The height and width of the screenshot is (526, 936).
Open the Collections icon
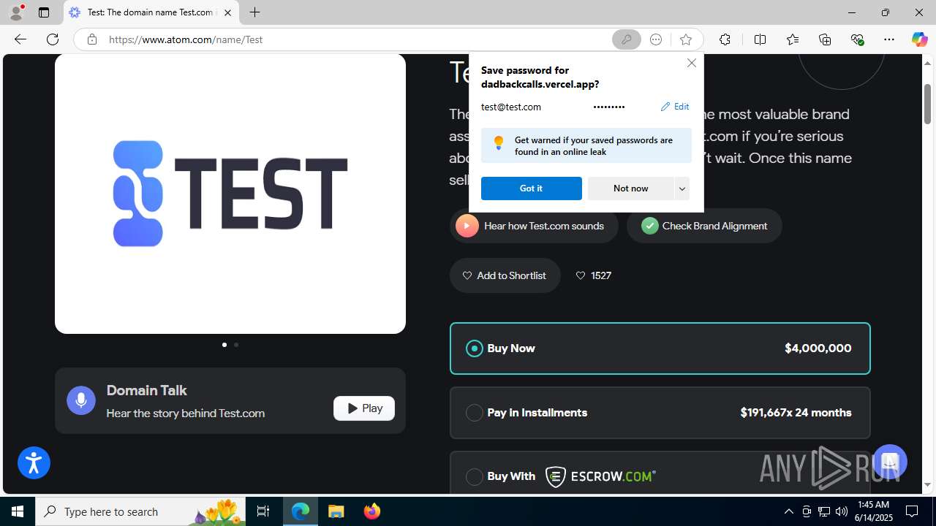tap(825, 39)
